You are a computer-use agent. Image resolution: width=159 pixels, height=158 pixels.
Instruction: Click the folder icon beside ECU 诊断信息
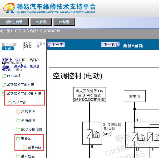coord(18,129)
